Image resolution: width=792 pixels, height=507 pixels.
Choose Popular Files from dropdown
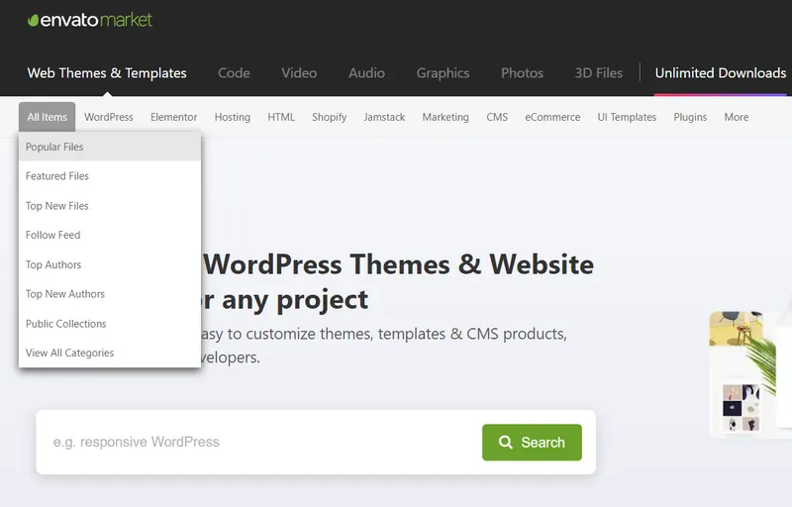[x=110, y=147]
